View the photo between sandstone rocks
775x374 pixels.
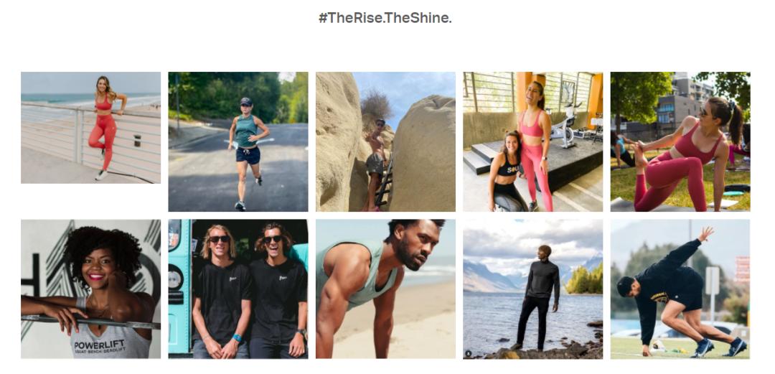[x=385, y=142]
